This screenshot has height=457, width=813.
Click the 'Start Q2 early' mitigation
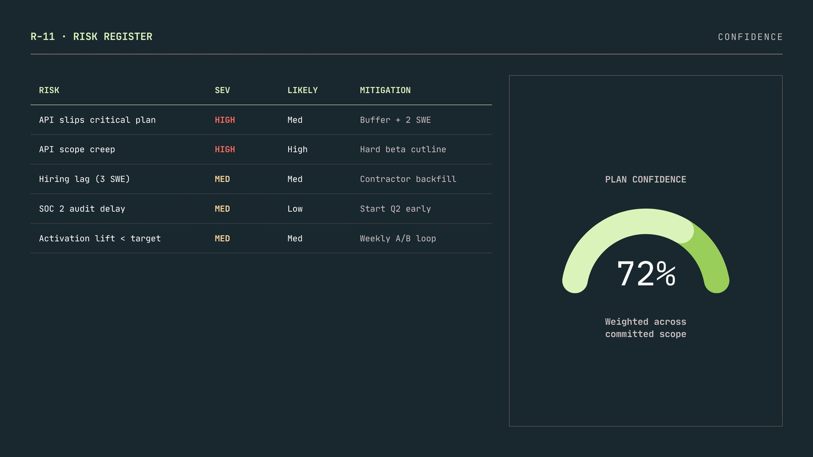pyautogui.click(x=395, y=209)
